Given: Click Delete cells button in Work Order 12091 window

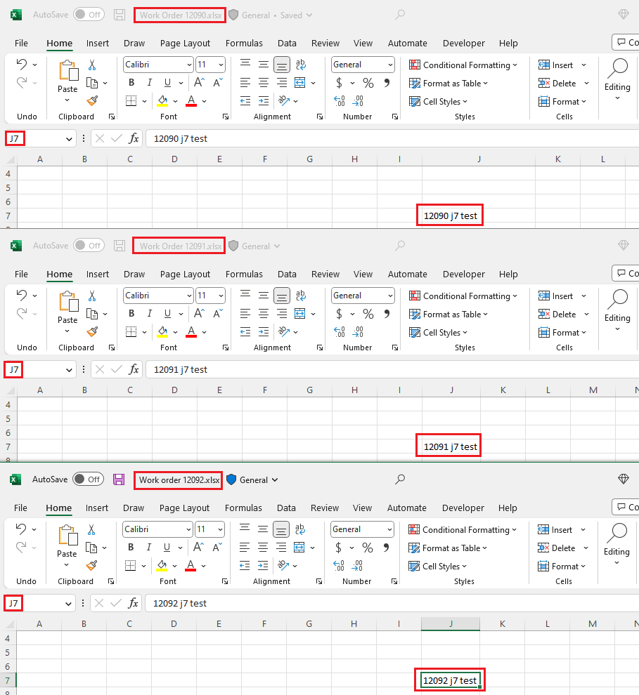Looking at the screenshot, I should (x=557, y=315).
